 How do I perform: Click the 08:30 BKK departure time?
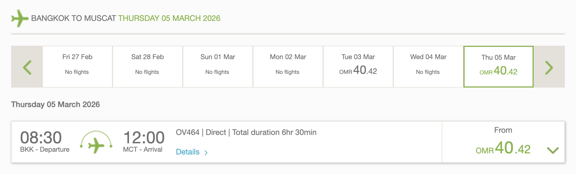41,138
